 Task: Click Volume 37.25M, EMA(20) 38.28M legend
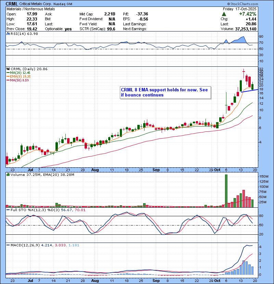tap(42, 175)
